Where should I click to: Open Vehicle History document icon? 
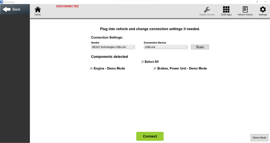click(x=245, y=9)
